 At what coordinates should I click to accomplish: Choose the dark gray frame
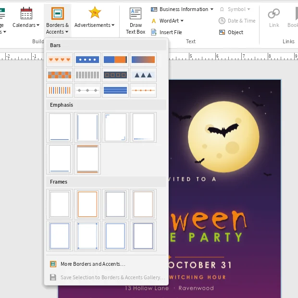pyautogui.click(x=115, y=204)
